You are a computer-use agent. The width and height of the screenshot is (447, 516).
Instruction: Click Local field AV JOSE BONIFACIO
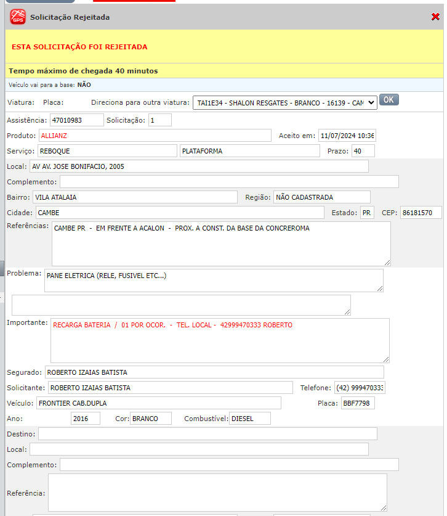[x=199, y=166]
